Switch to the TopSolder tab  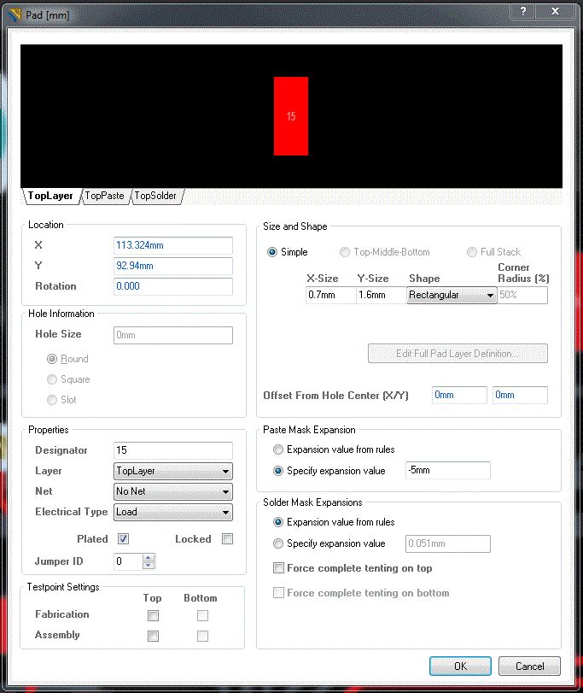155,196
